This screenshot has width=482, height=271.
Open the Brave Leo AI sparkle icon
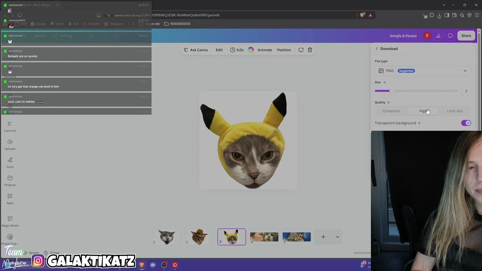coord(462,15)
